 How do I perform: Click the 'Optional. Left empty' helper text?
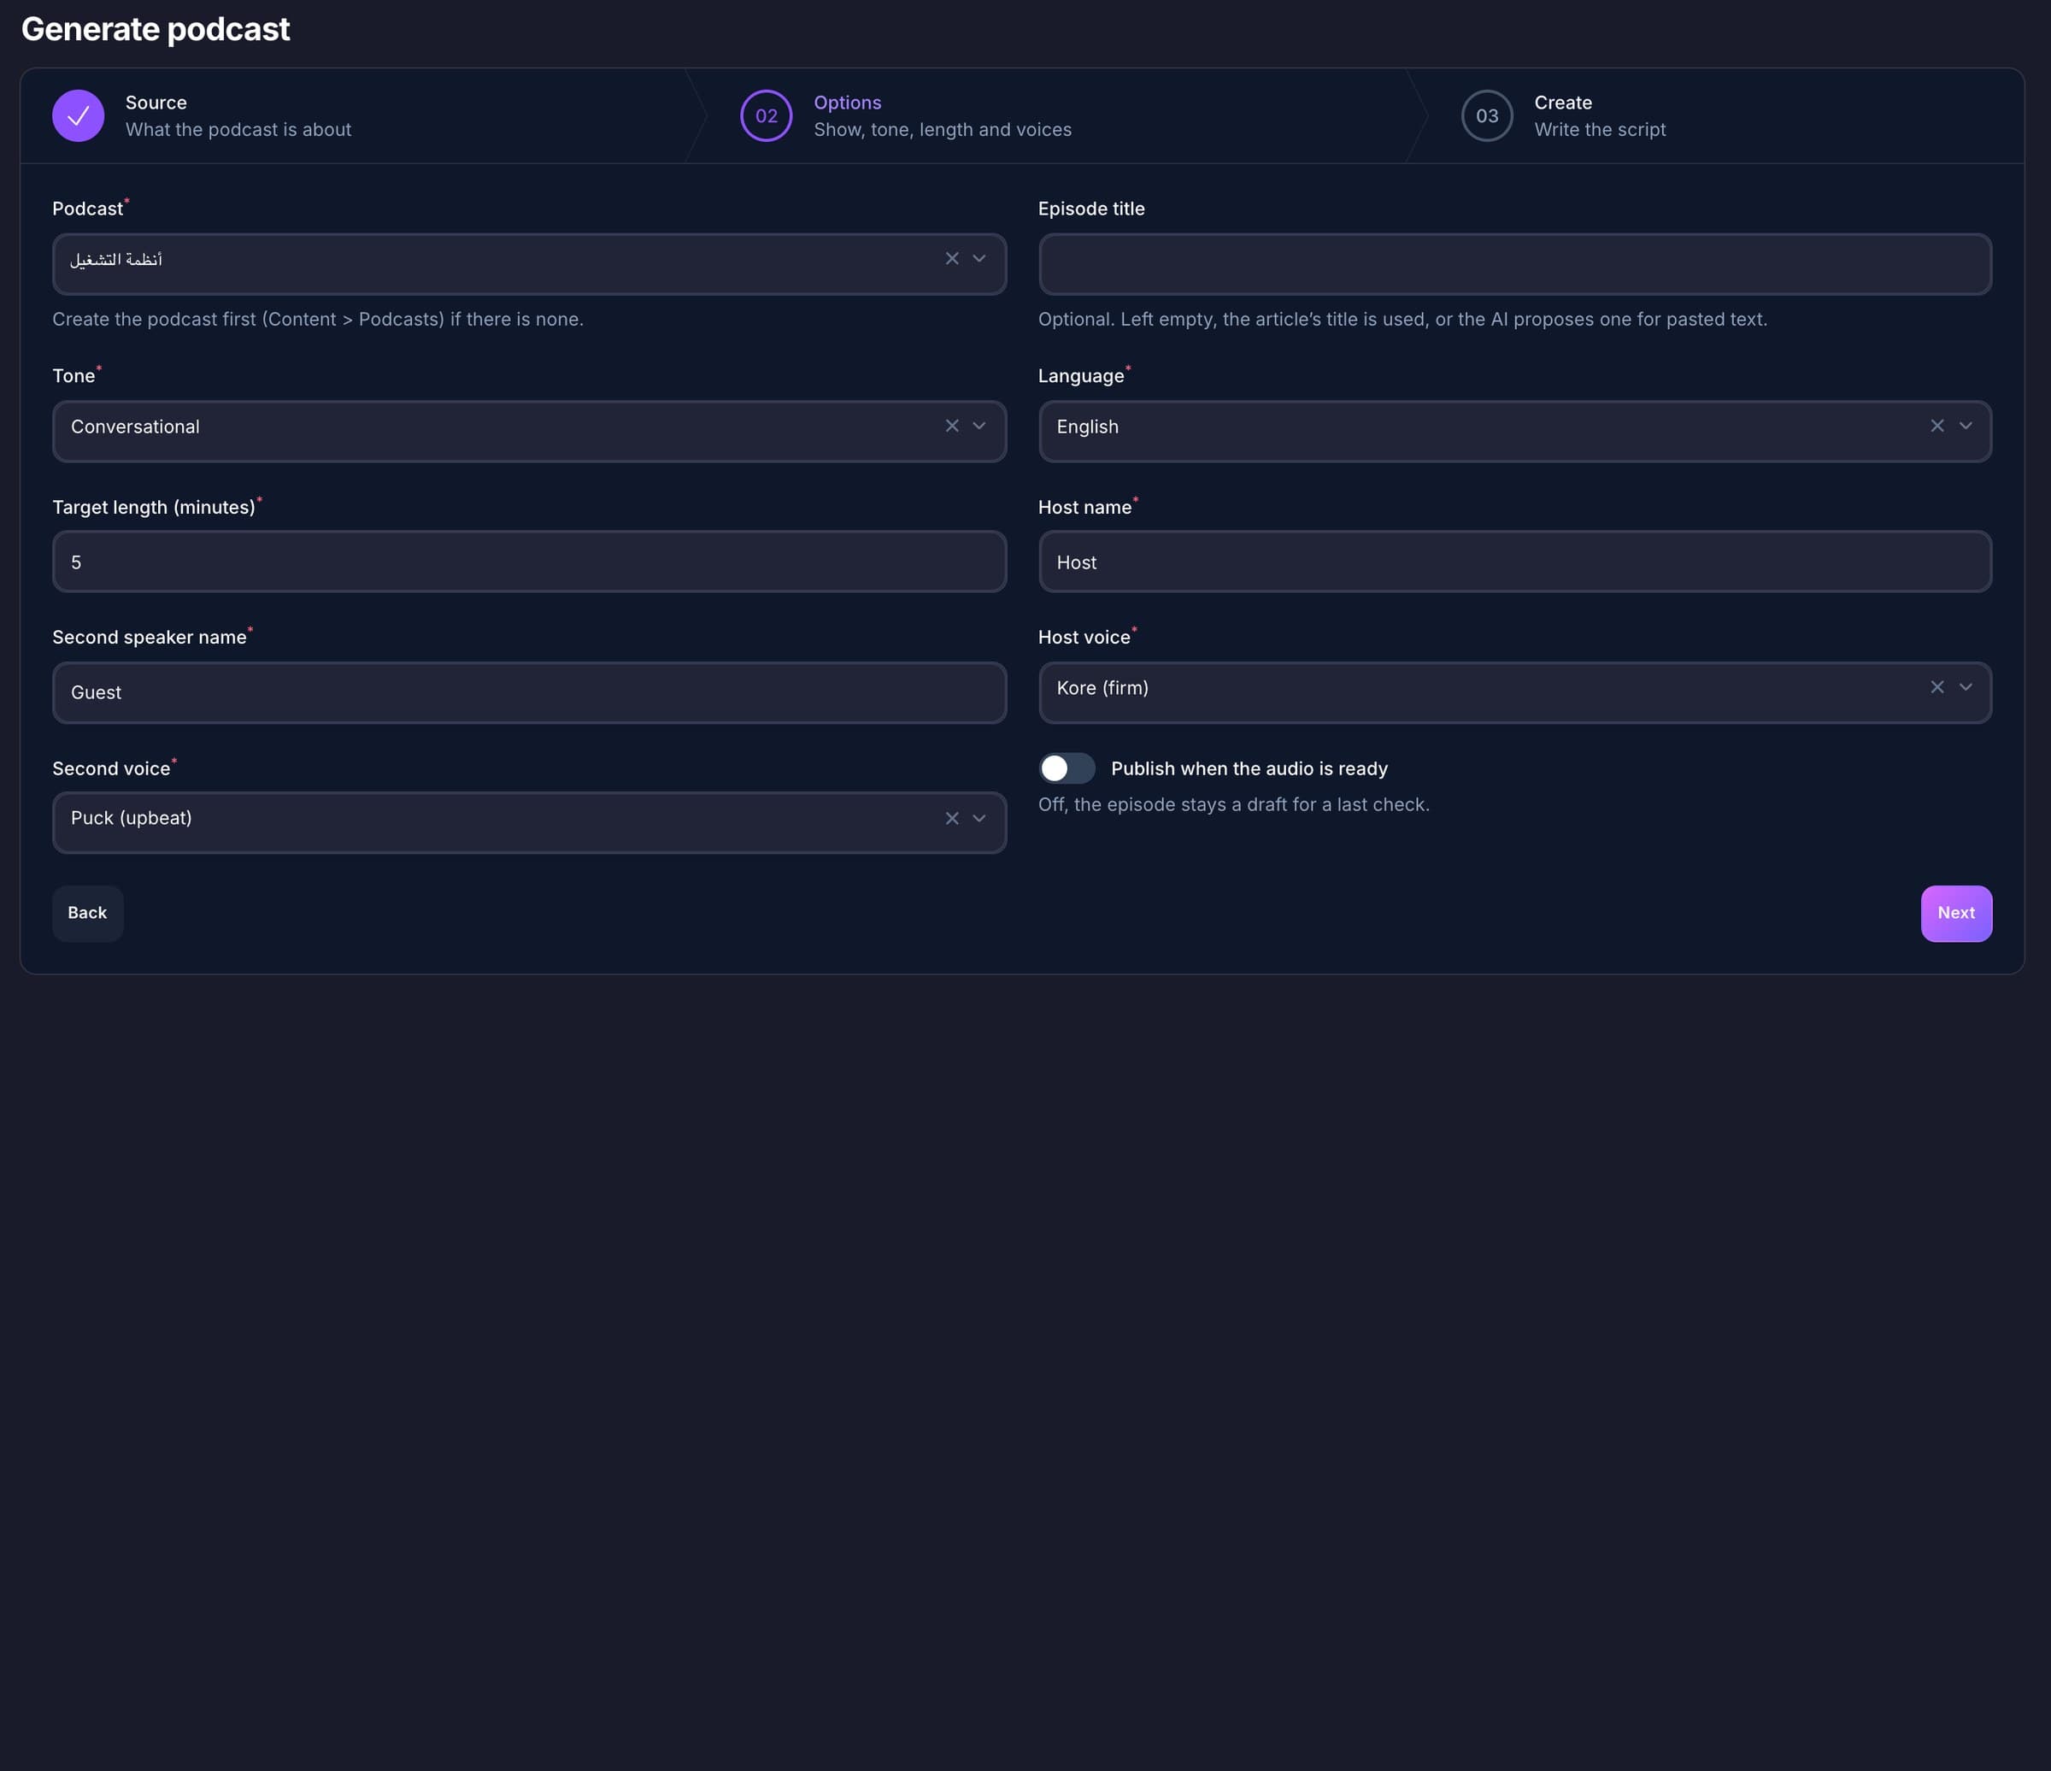pos(1402,319)
